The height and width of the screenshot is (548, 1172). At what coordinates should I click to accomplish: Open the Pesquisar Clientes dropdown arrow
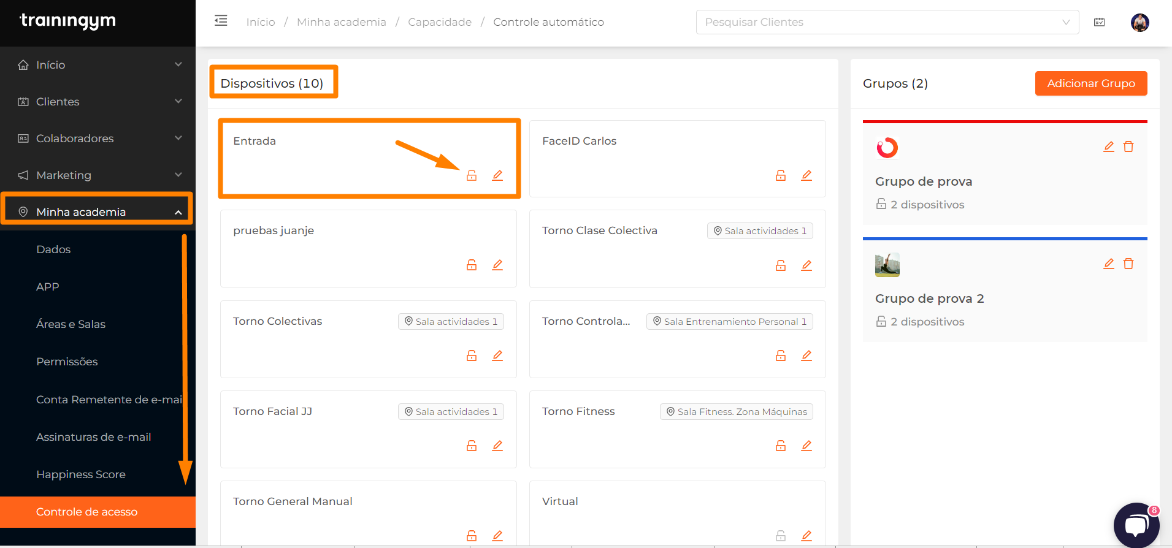pos(1066,22)
